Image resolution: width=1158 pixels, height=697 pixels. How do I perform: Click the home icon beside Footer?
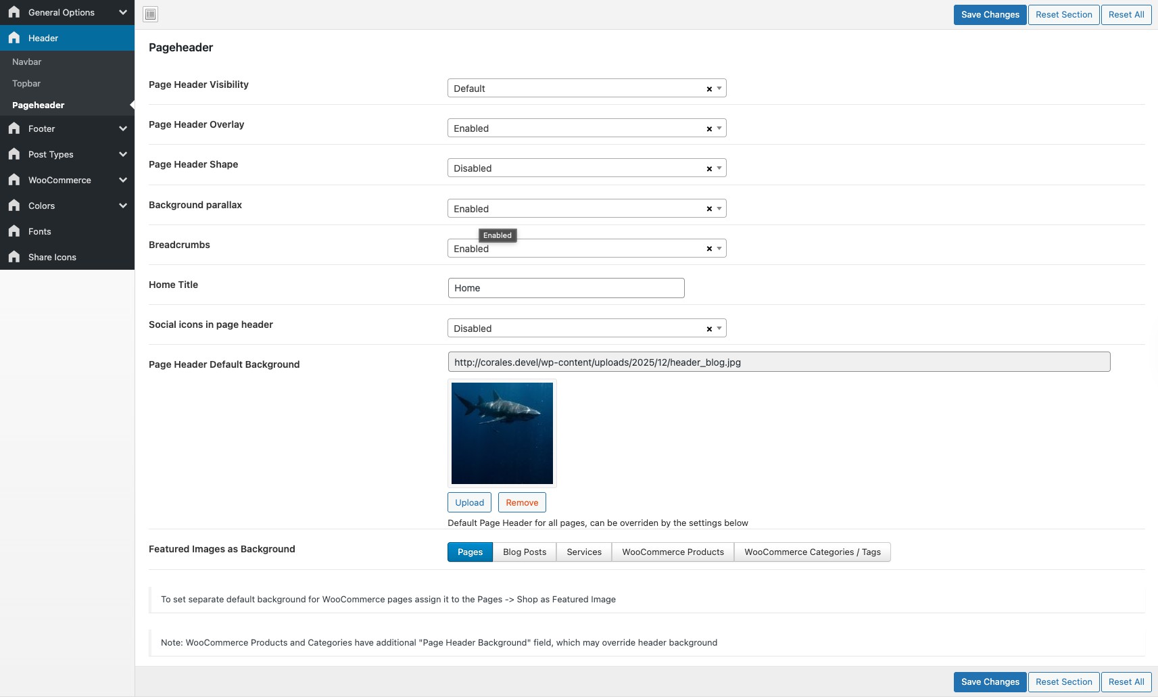pos(14,128)
